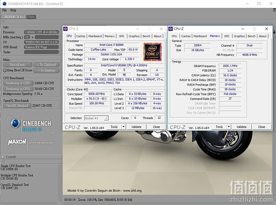This screenshot has height=205, width=276.
Task: Click the Start all tests button
Action: pyautogui.click(x=17, y=65)
